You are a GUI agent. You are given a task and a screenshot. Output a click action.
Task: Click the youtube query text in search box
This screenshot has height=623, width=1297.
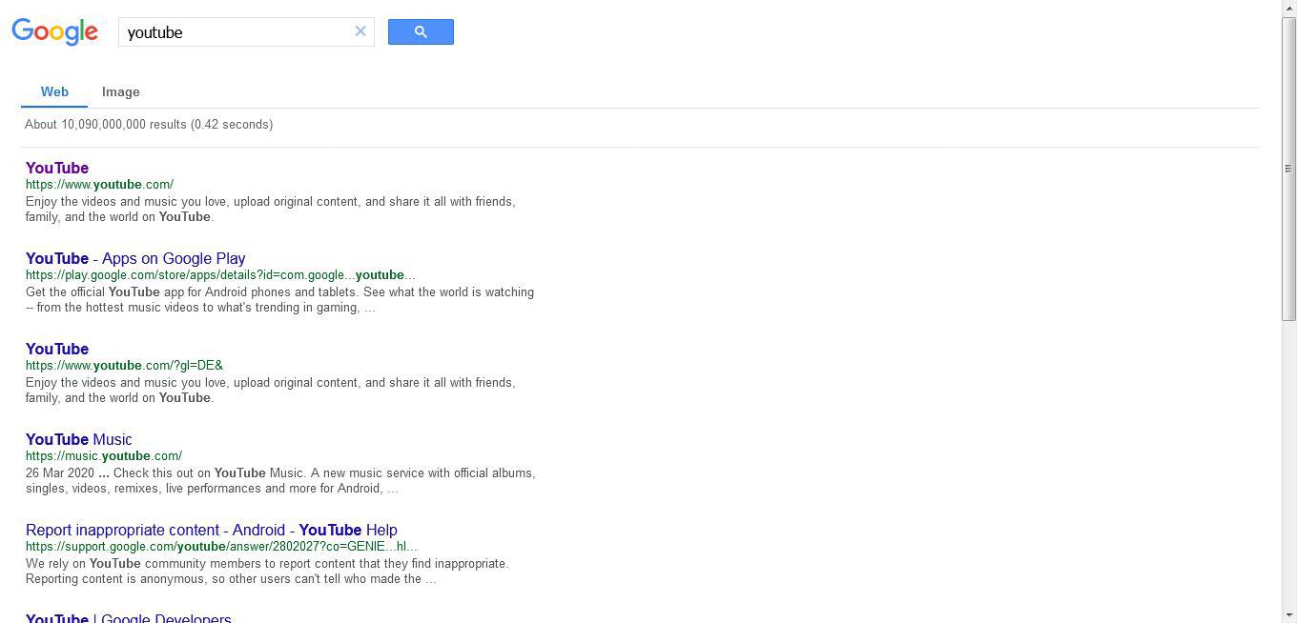coord(154,32)
